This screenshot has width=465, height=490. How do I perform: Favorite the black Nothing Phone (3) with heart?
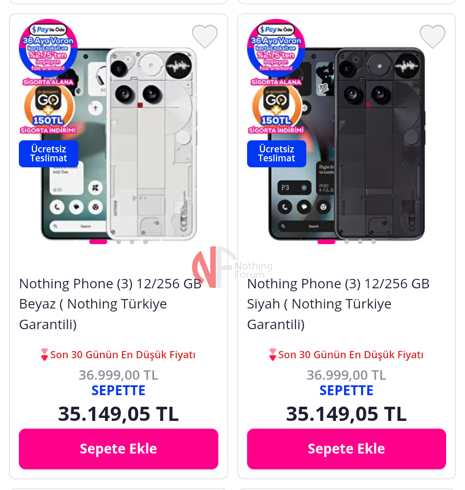pos(432,36)
